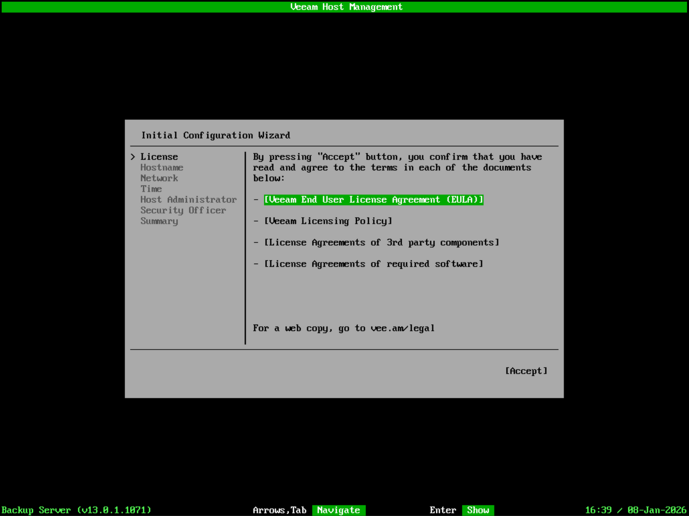Click the 'Arrows,Tab' key hint text
This screenshot has width=689, height=516.
pos(280,510)
